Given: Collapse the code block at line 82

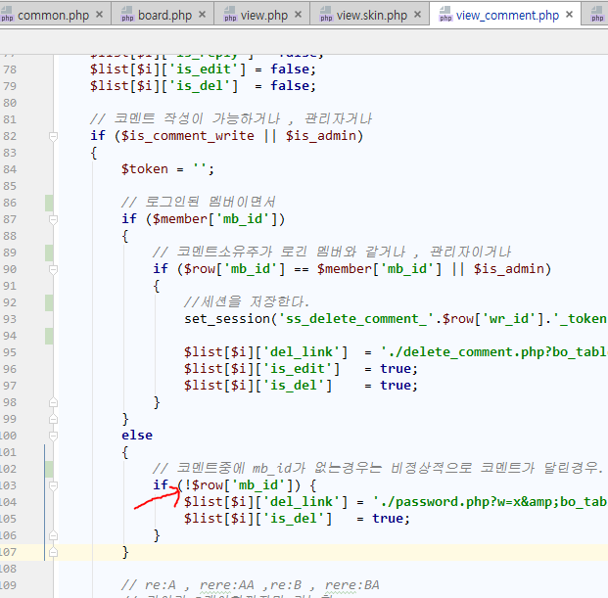Looking at the screenshot, I should [x=54, y=136].
